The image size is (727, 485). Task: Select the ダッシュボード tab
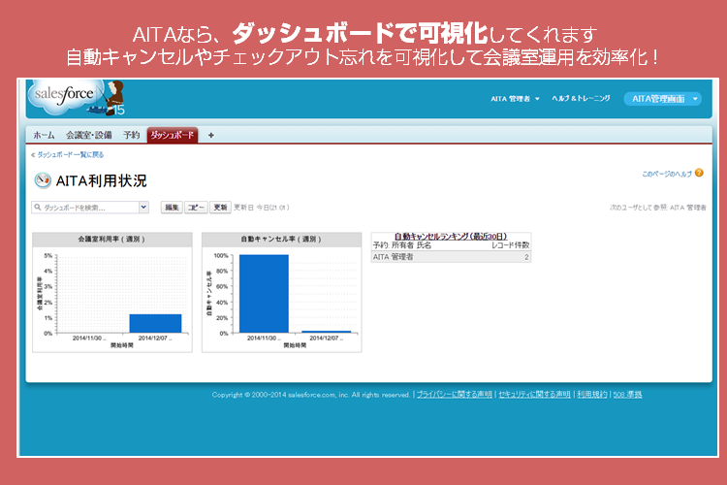click(x=173, y=135)
